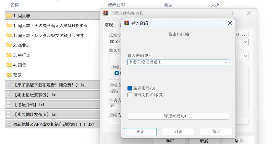Click the dictionary size field showing 32
Viewport: 275px width, 144px height.
(x=115, y=106)
